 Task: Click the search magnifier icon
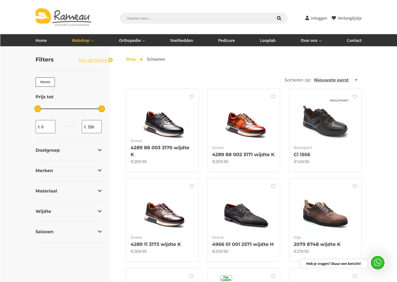click(x=279, y=18)
